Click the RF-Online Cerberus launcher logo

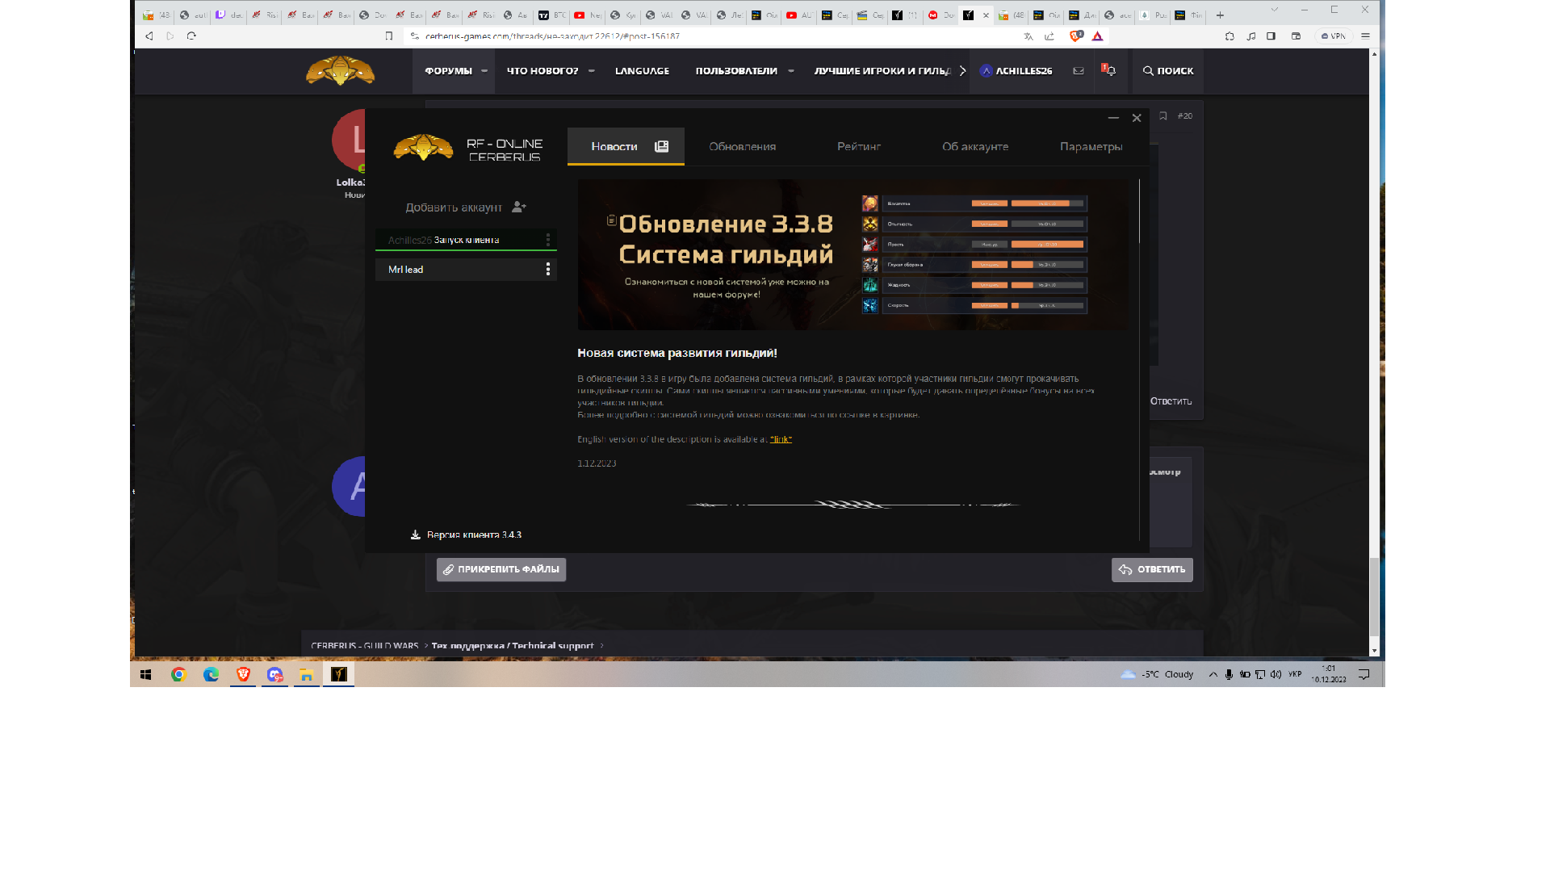tap(468, 149)
